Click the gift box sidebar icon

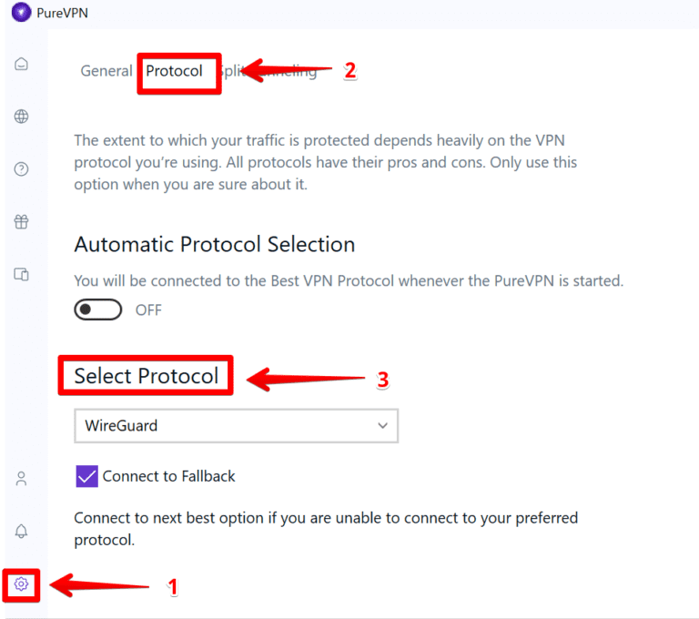tap(21, 221)
